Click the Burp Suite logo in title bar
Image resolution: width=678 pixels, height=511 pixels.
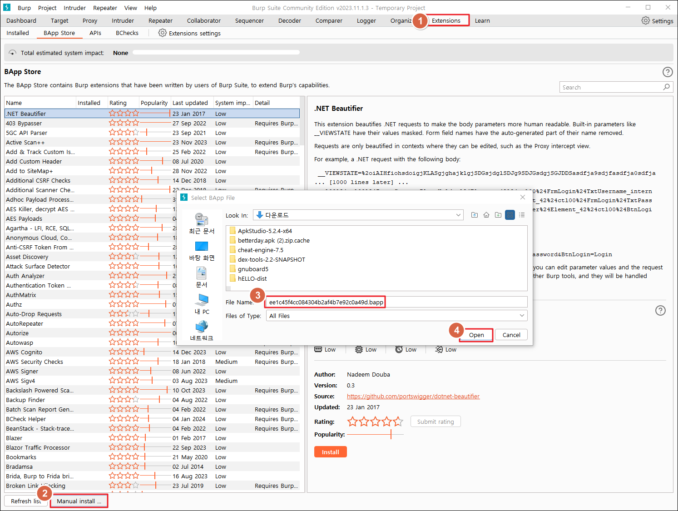pyautogui.click(x=7, y=7)
